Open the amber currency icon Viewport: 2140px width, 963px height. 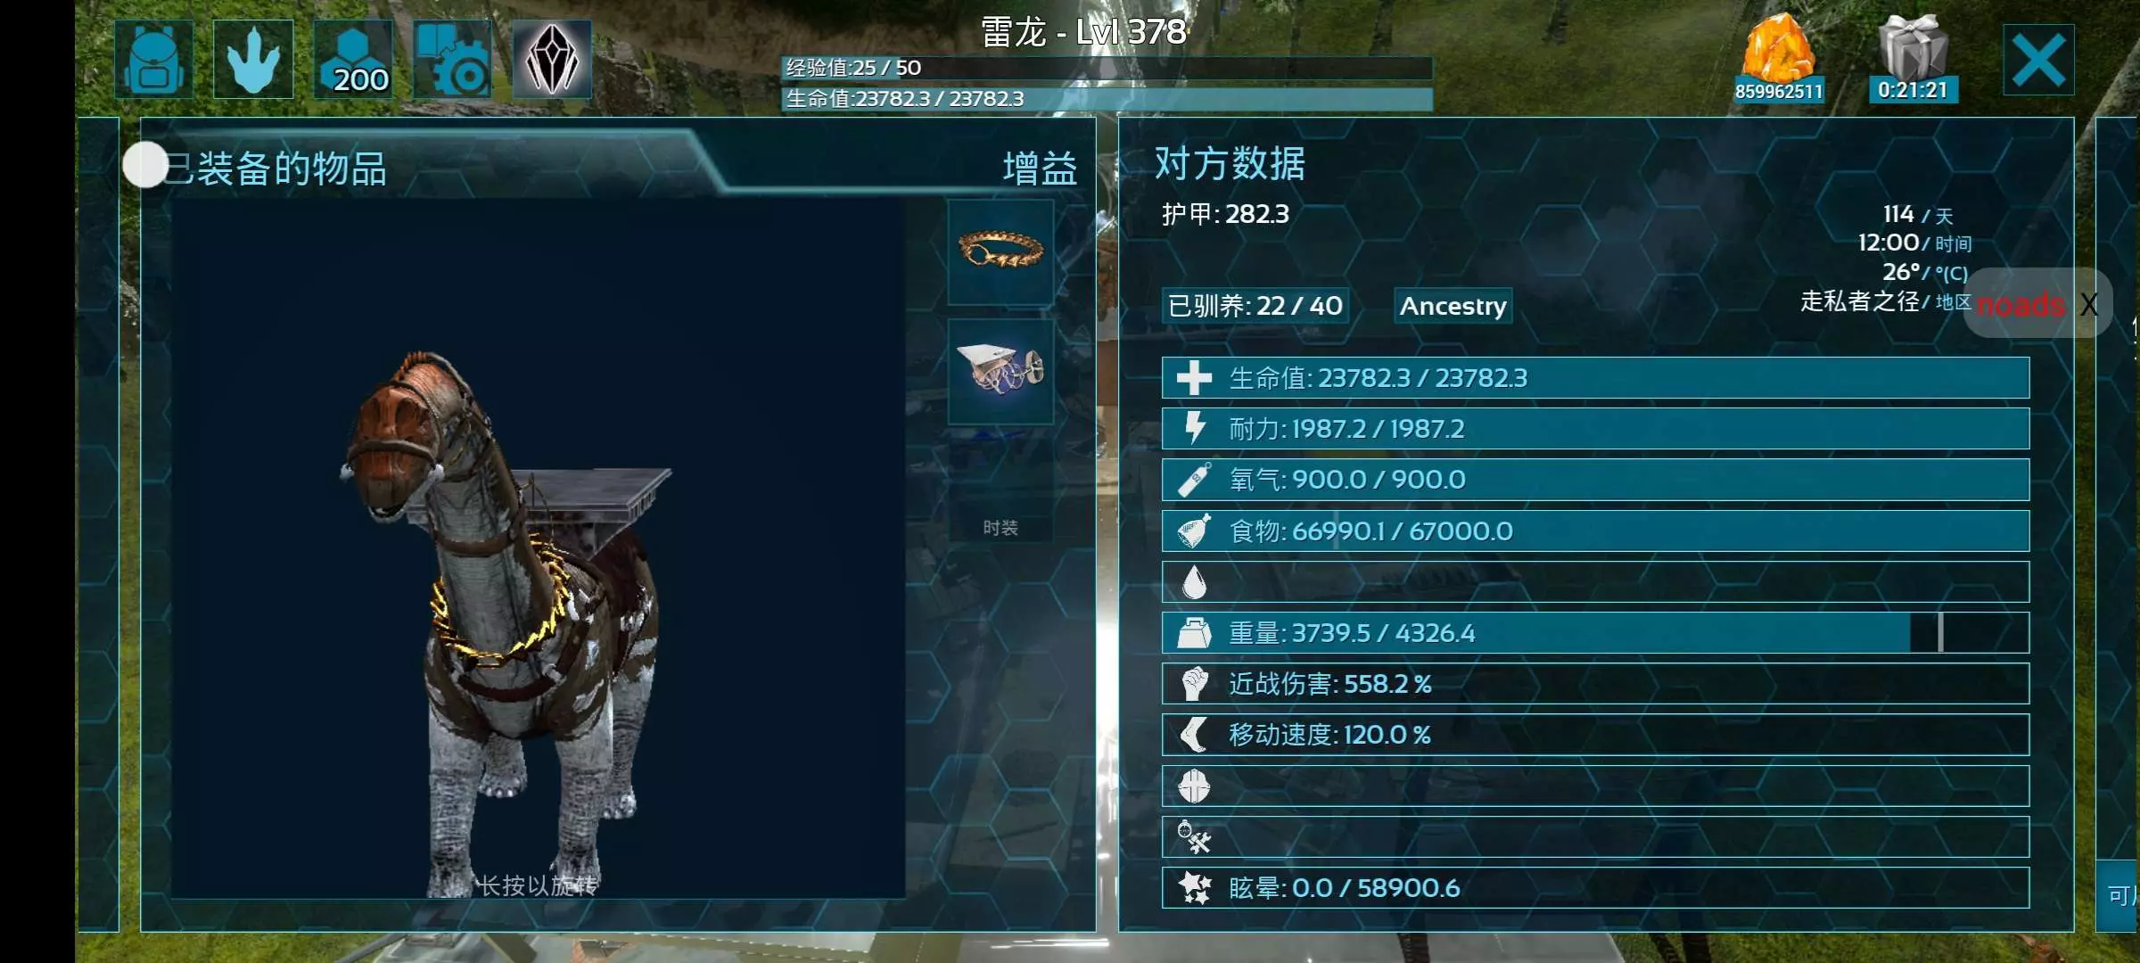coord(1779,57)
